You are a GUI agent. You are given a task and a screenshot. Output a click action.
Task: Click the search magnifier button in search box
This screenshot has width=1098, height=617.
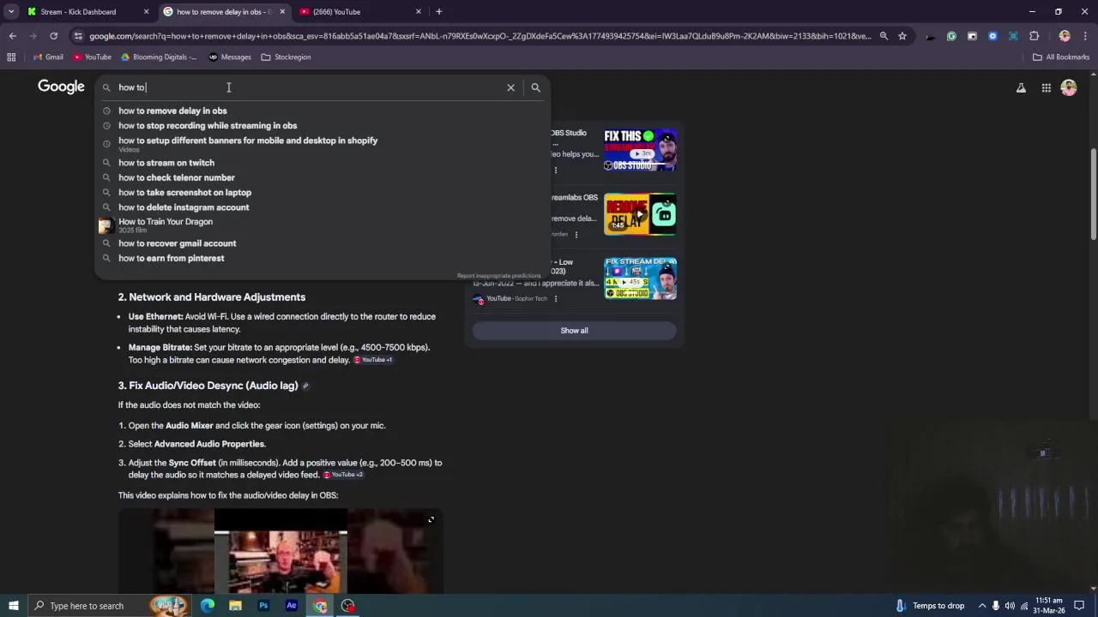pyautogui.click(x=535, y=87)
